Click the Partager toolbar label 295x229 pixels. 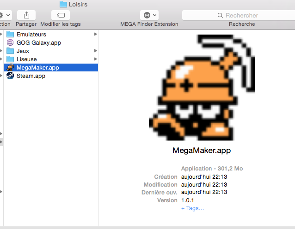26,24
